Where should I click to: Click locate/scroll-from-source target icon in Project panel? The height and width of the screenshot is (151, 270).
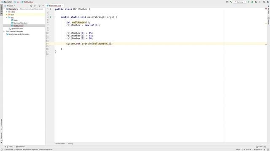tap(31, 5)
